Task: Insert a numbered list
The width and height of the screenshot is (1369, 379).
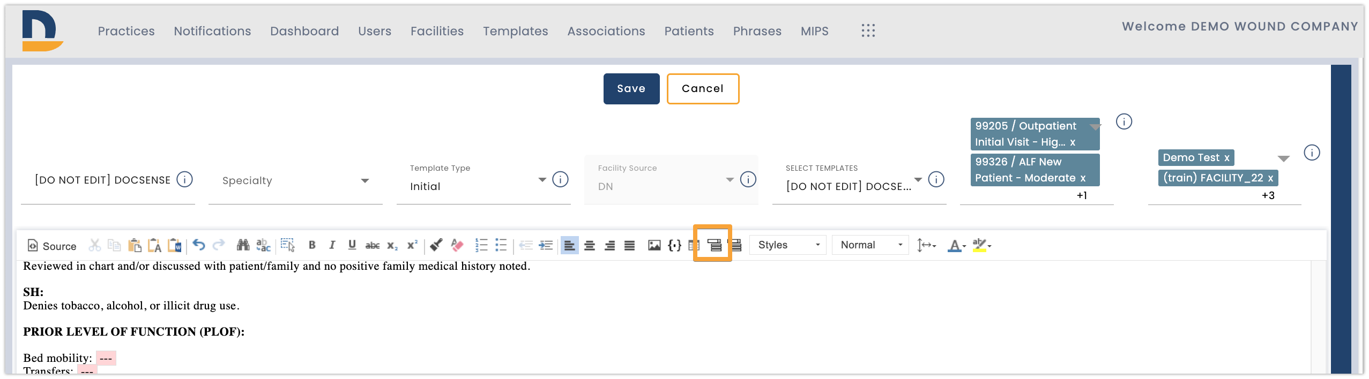Action: tap(481, 245)
